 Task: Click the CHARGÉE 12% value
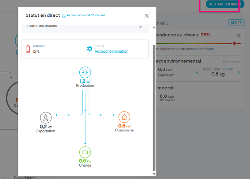click(36, 51)
